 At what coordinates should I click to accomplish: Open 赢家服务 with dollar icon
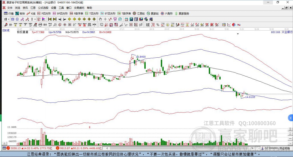182,13
